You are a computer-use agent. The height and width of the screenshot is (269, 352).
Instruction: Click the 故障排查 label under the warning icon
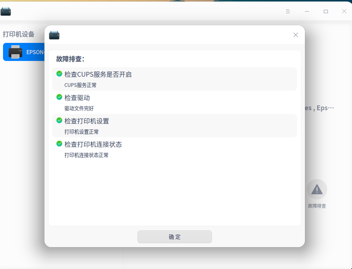tap(317, 206)
